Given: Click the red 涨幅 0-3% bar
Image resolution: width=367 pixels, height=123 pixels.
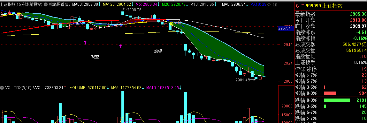Looking at the screenshot, I should 330,93.
